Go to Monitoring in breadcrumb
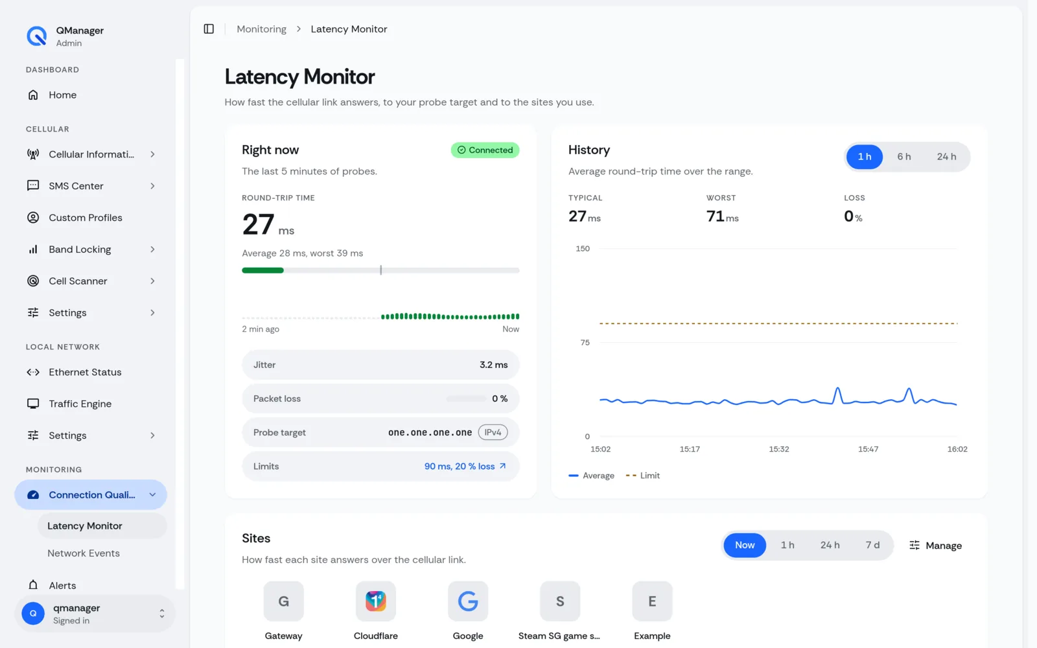Viewport: 1037px width, 648px height. tap(261, 29)
